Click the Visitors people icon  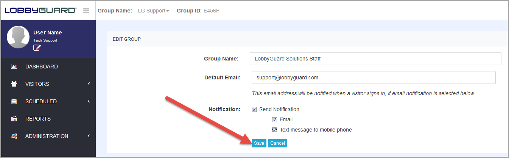[x=14, y=84]
